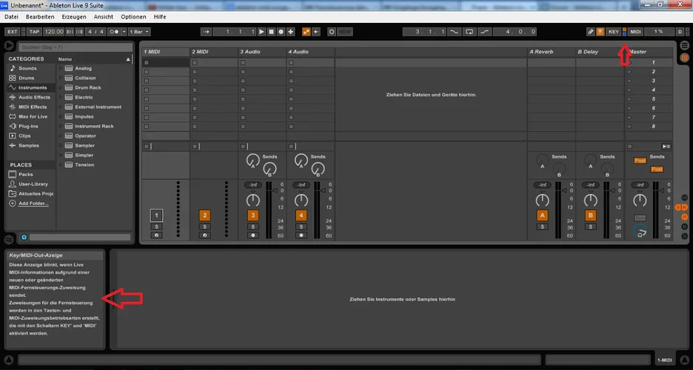Expand the External Instrument entry
The image size is (693, 370).
coord(61,107)
